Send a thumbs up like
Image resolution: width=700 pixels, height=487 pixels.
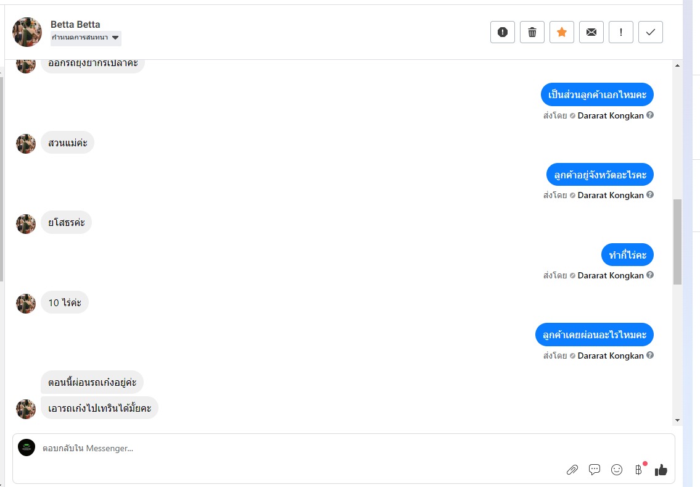click(x=661, y=470)
